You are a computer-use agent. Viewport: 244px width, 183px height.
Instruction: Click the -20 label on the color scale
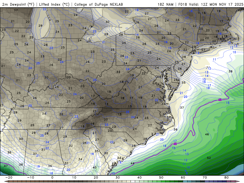pyautogui.click(x=9, y=178)
